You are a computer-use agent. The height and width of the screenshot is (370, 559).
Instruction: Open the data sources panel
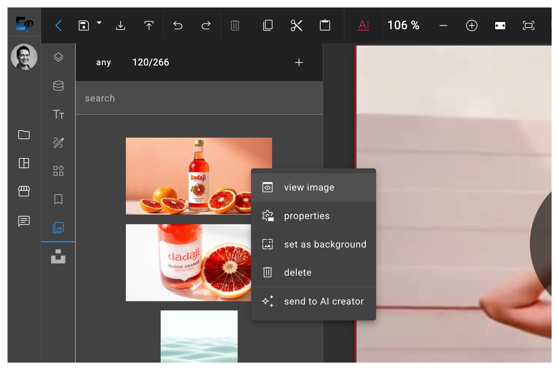coord(58,86)
